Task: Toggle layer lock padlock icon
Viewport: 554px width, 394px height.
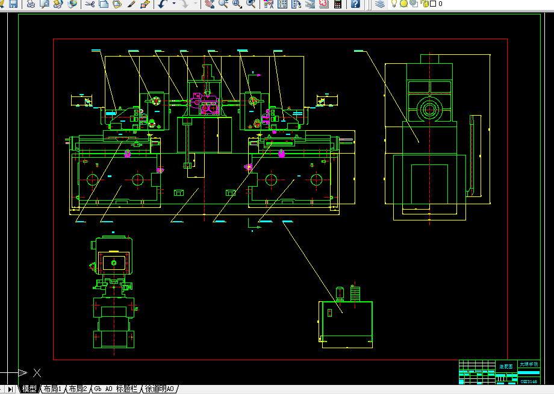Action: [x=425, y=4]
